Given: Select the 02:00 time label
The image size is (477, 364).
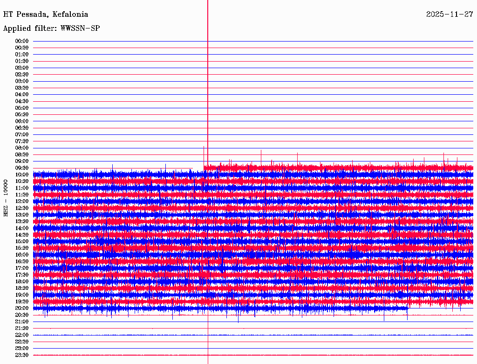Looking at the screenshot, I should [22, 68].
